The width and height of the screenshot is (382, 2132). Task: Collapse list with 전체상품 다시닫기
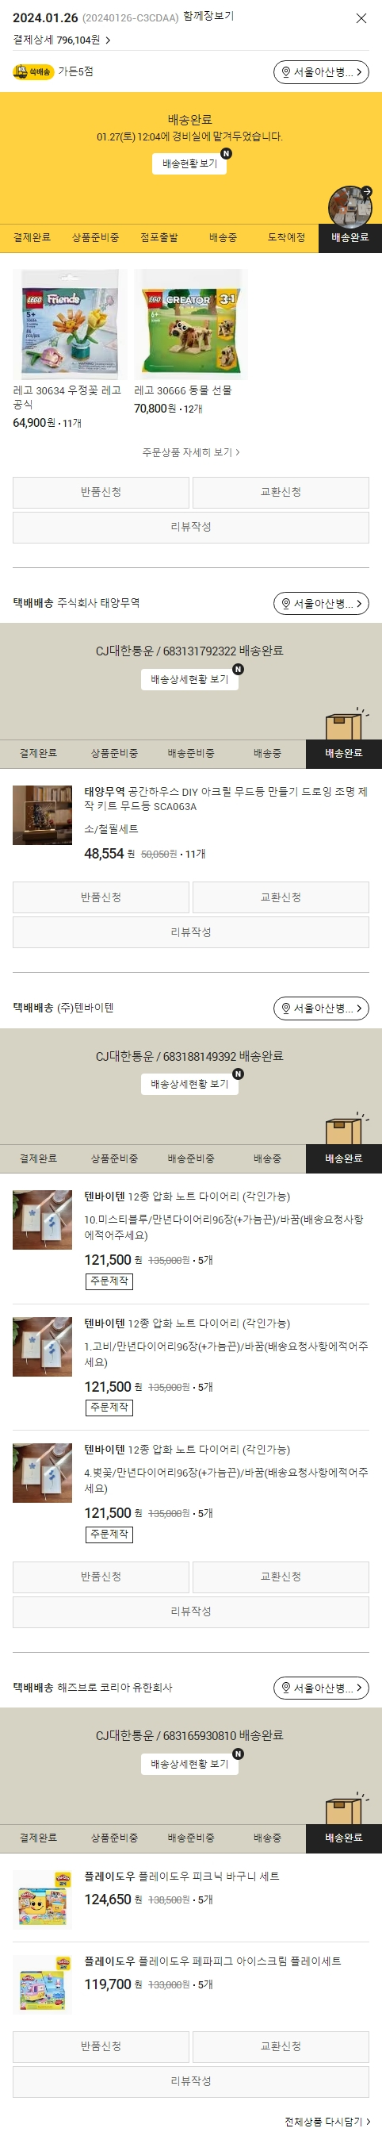(327, 2121)
